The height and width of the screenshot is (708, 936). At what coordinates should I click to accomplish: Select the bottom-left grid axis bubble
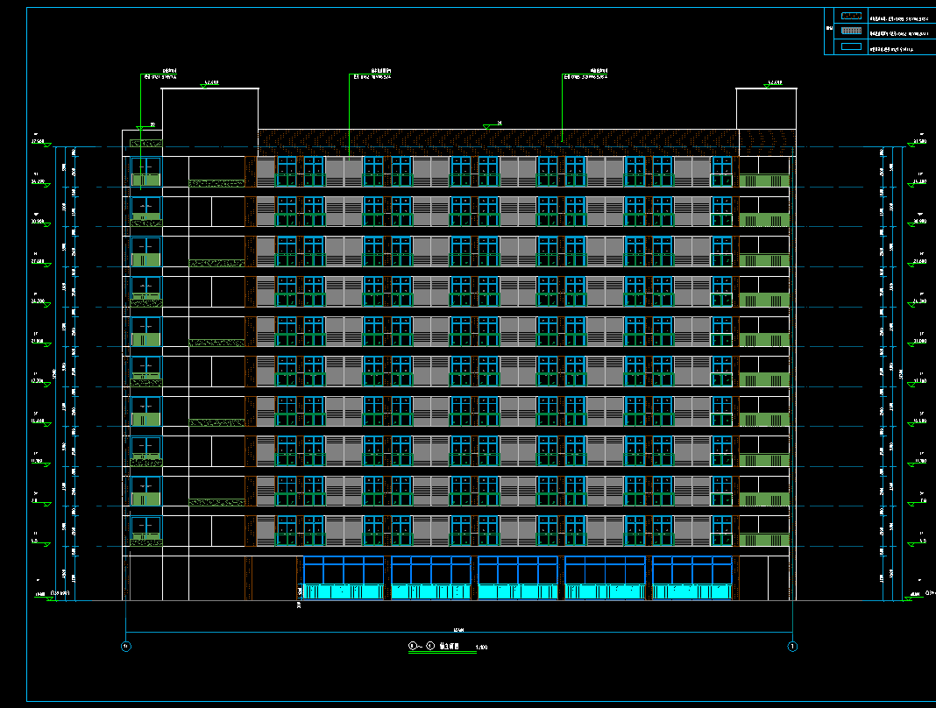[126, 647]
